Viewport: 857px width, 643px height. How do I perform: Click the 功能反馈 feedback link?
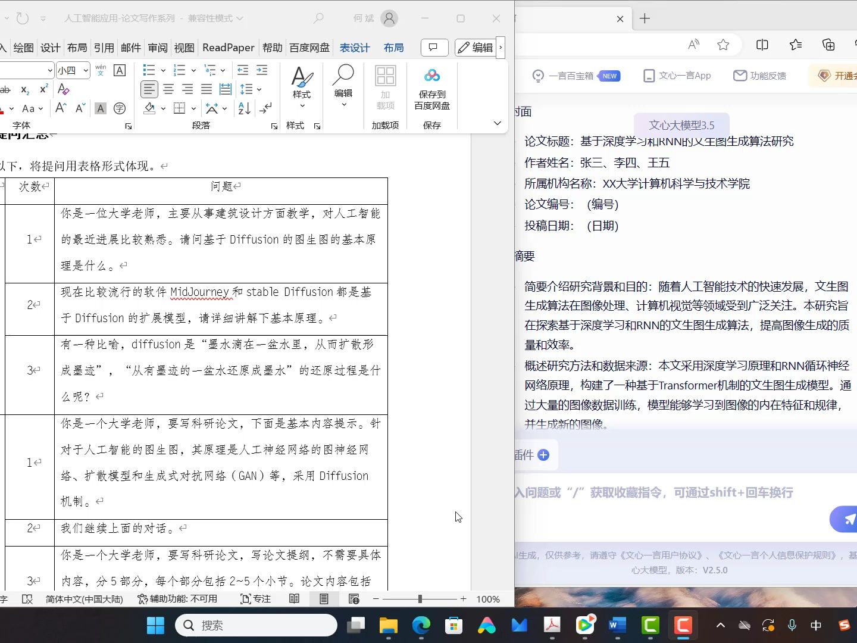[760, 76]
